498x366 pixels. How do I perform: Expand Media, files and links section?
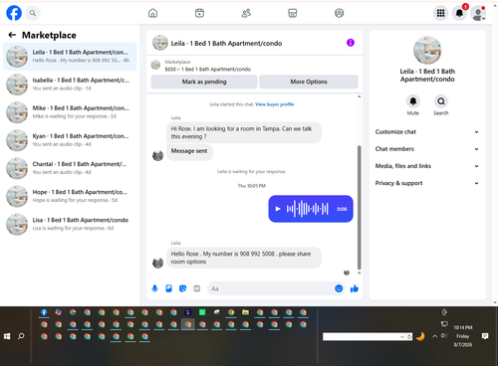pos(427,166)
